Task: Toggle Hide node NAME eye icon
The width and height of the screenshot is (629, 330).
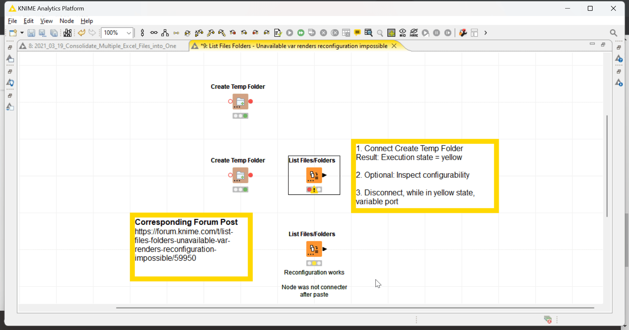Action: pyautogui.click(x=414, y=33)
